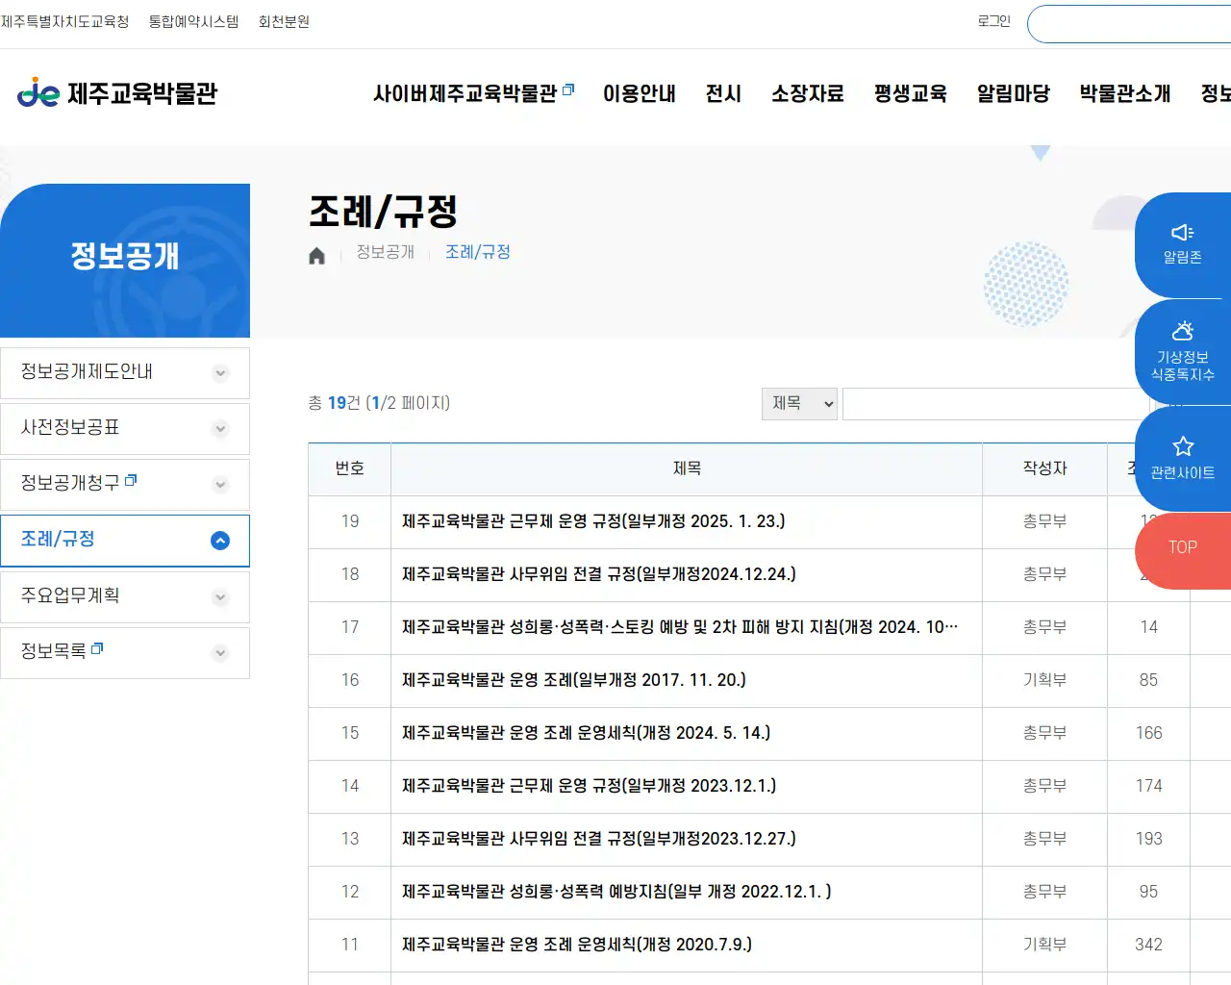Open post 13 사무위임 전결 규정 2023.12.27.
This screenshot has width=1231, height=985.
point(599,839)
